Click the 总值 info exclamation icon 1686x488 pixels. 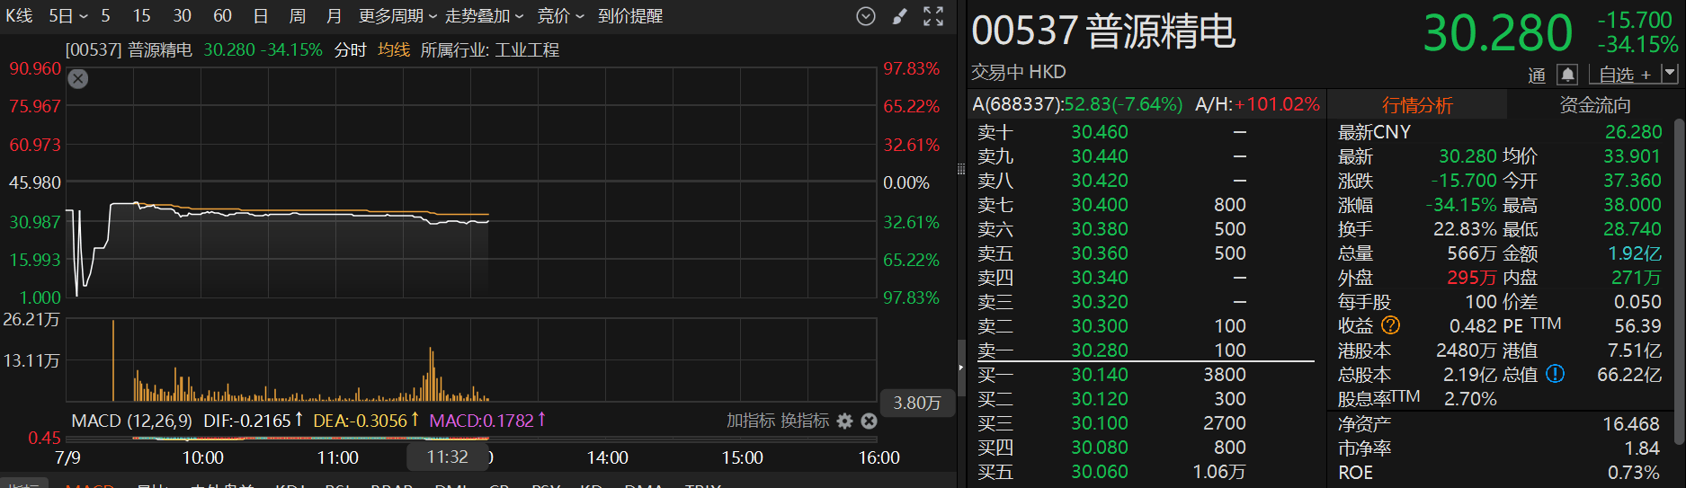[1555, 374]
